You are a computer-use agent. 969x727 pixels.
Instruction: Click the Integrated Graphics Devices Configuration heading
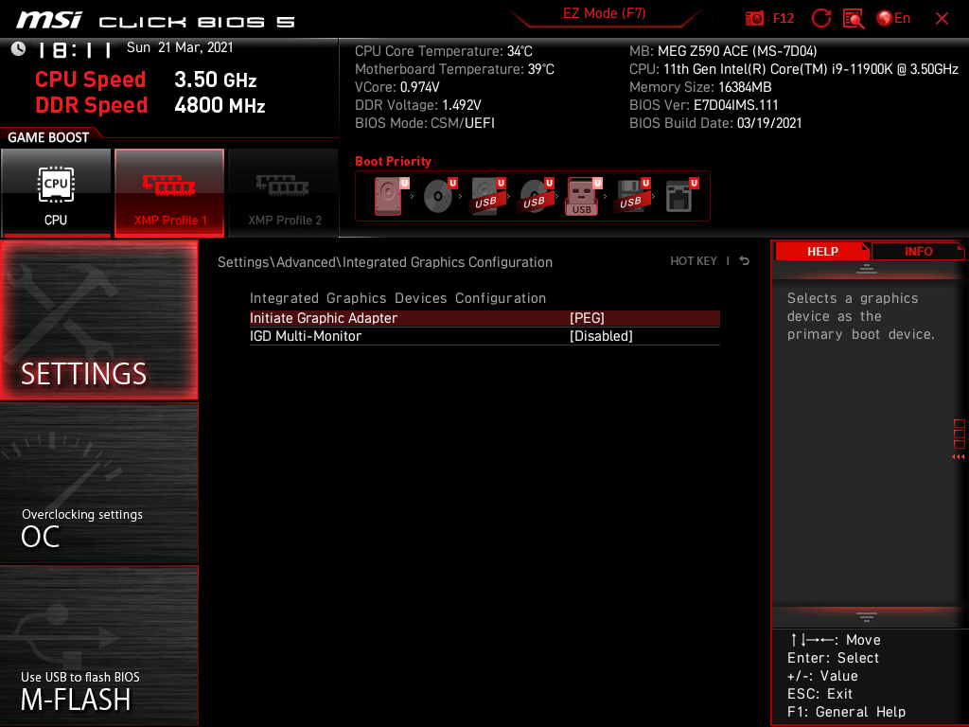click(x=397, y=298)
